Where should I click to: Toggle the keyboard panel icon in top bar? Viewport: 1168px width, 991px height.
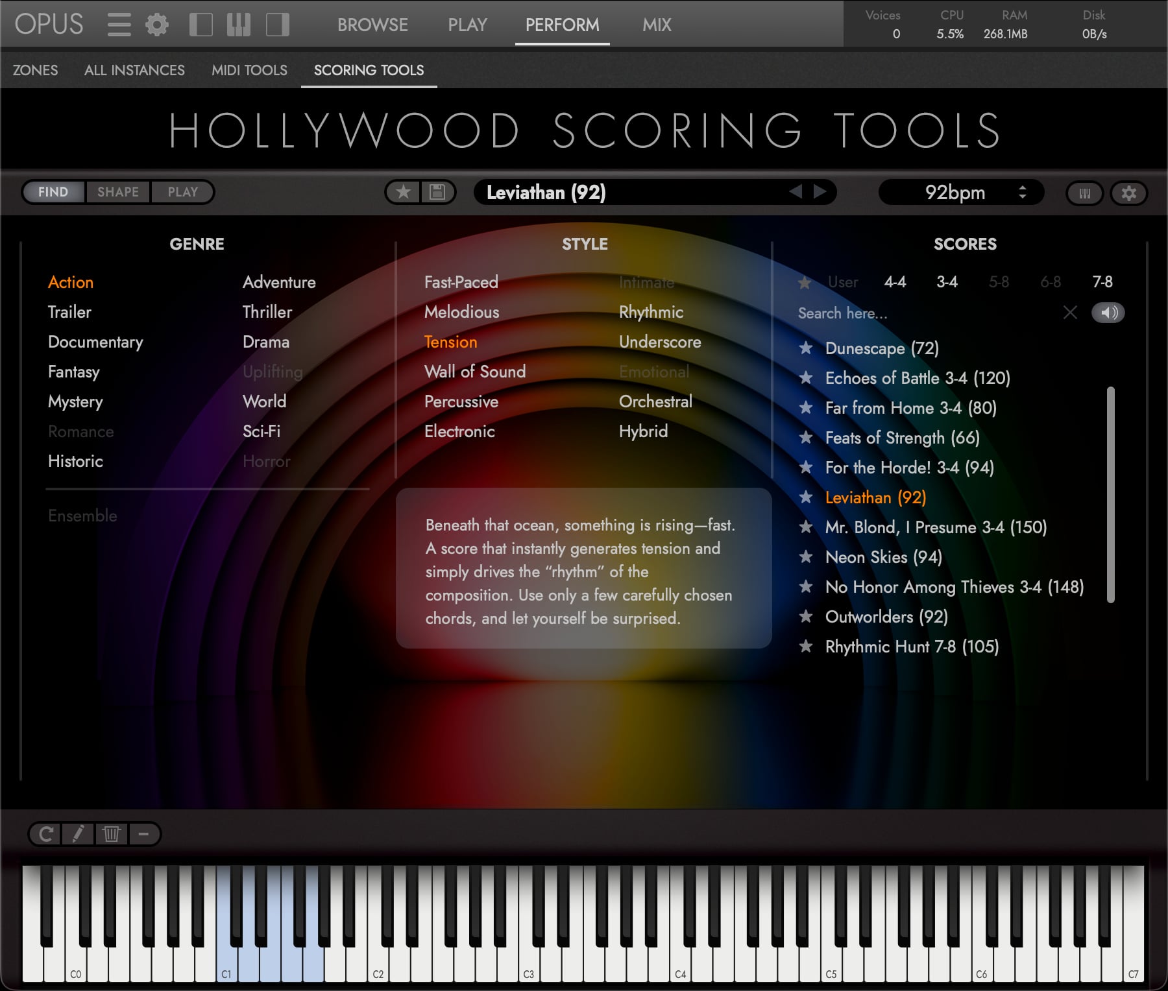click(x=239, y=25)
